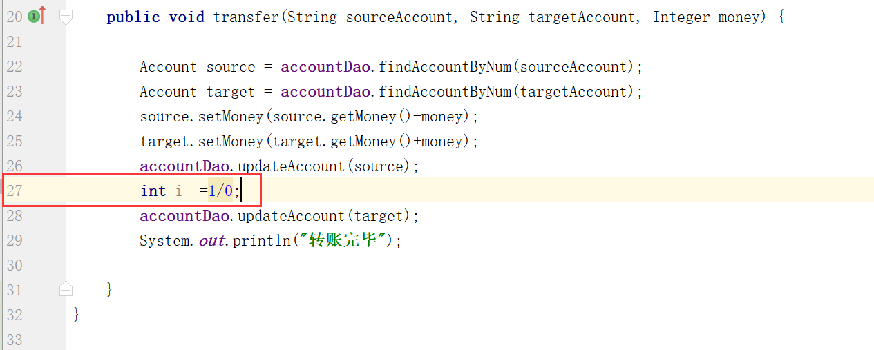
Task: Collapse transfer method using line 20 fold marker
Action: pos(66,17)
